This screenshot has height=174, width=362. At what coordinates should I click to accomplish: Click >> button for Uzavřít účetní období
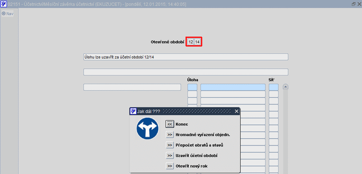(170, 155)
